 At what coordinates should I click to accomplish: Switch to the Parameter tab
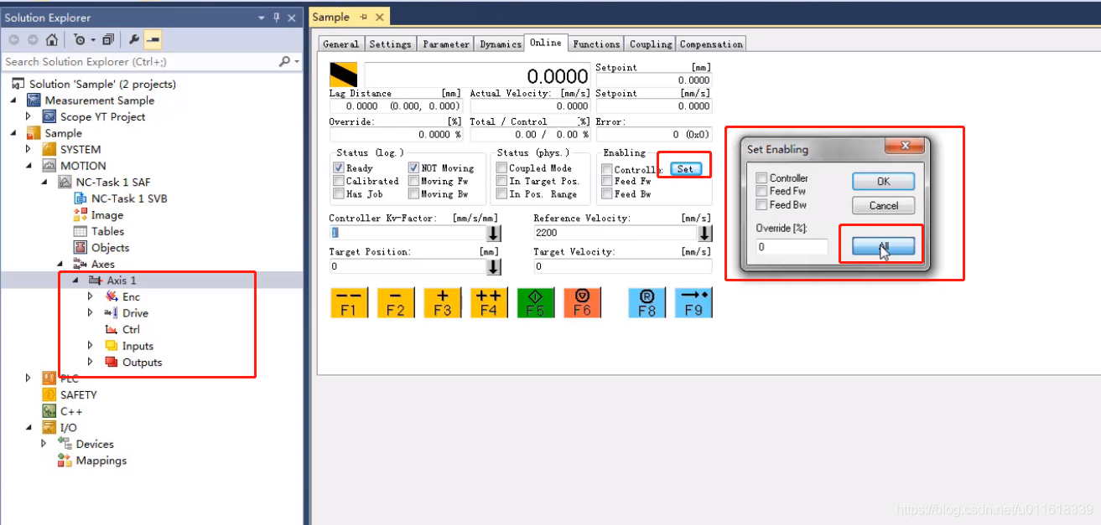(x=446, y=44)
